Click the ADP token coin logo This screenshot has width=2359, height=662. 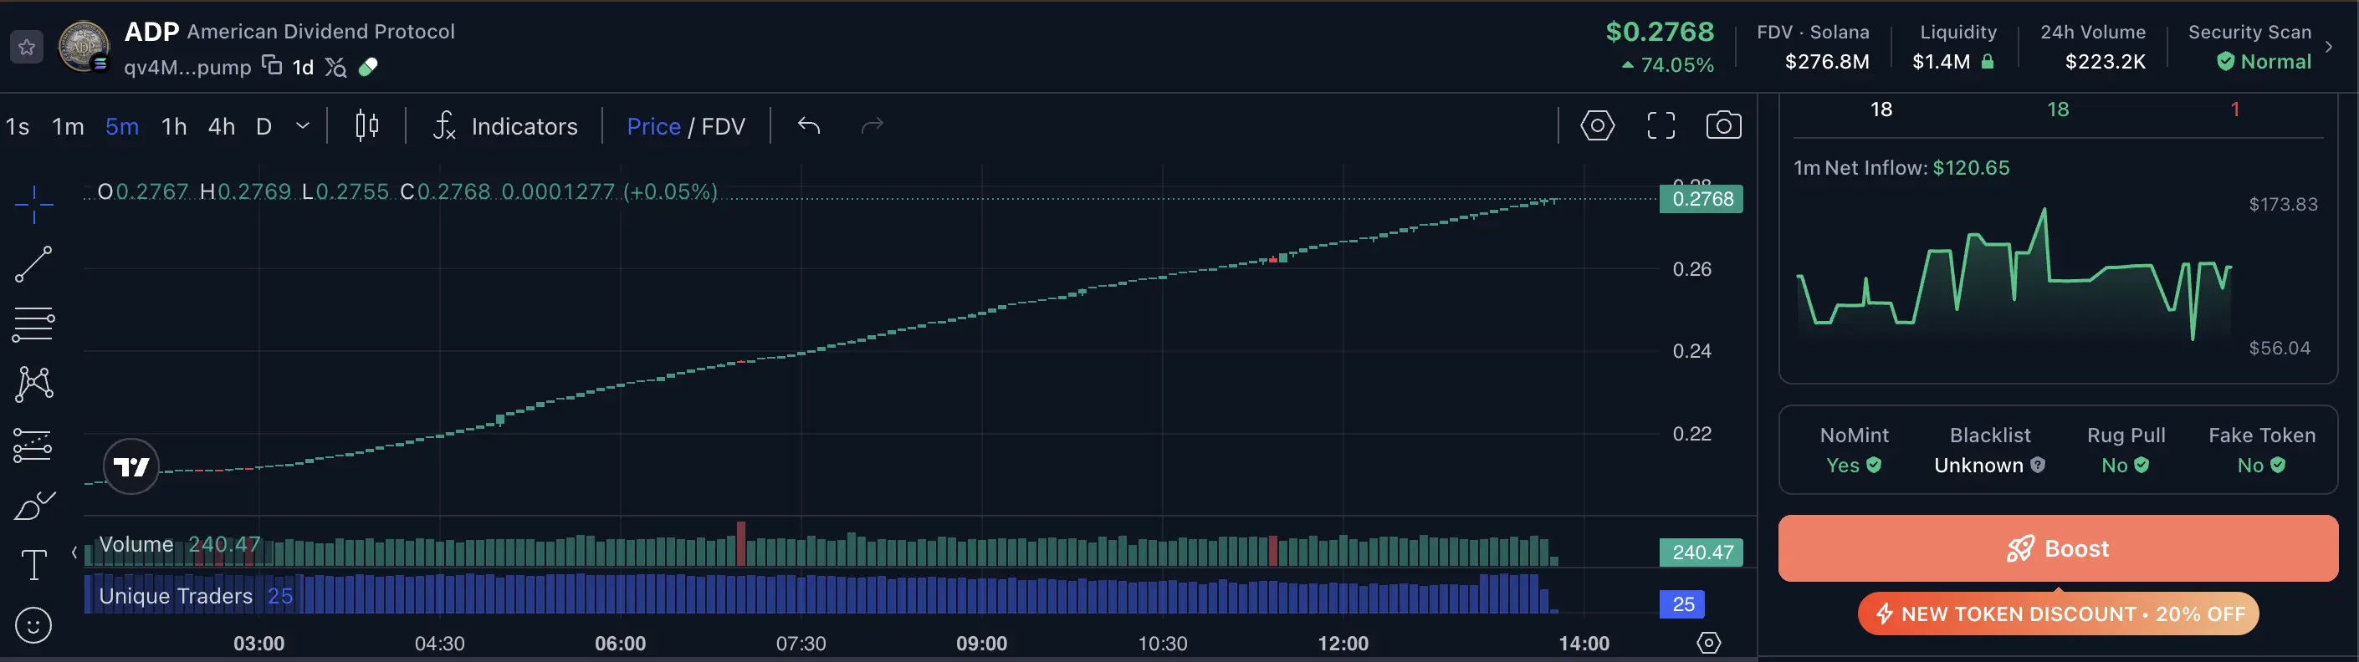tap(84, 45)
